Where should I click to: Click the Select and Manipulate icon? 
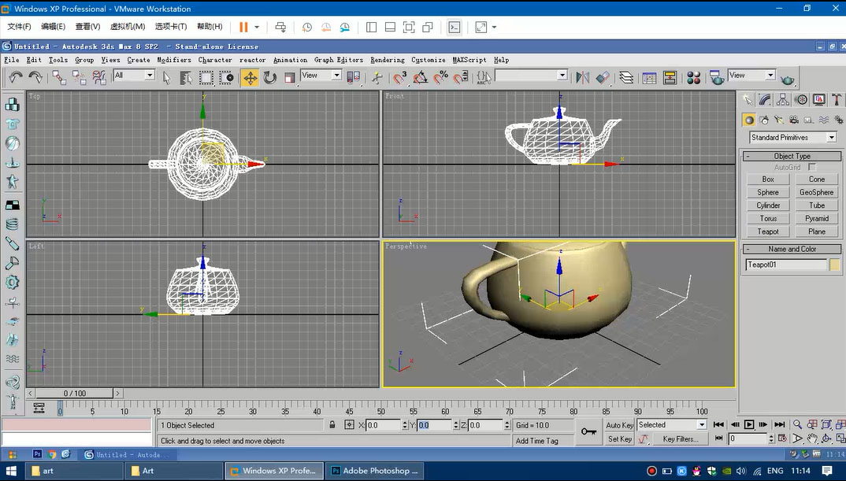pos(377,78)
